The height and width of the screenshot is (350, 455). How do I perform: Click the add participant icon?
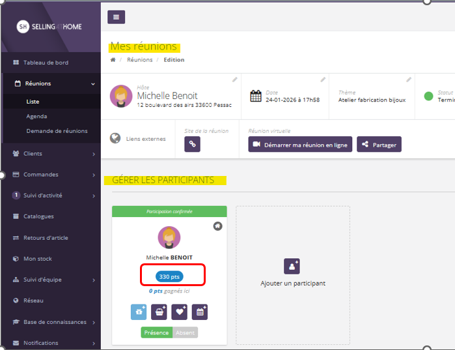pyautogui.click(x=292, y=266)
